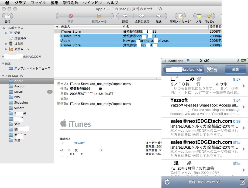The width and height of the screenshot is (248, 188).
Task: Select the Trash (ゴミ箱) mailbox
Action: 19,43
